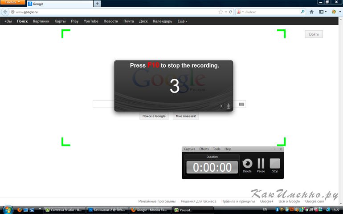Click the Войти sign-in button
The width and height of the screenshot is (343, 214).
(314, 34)
